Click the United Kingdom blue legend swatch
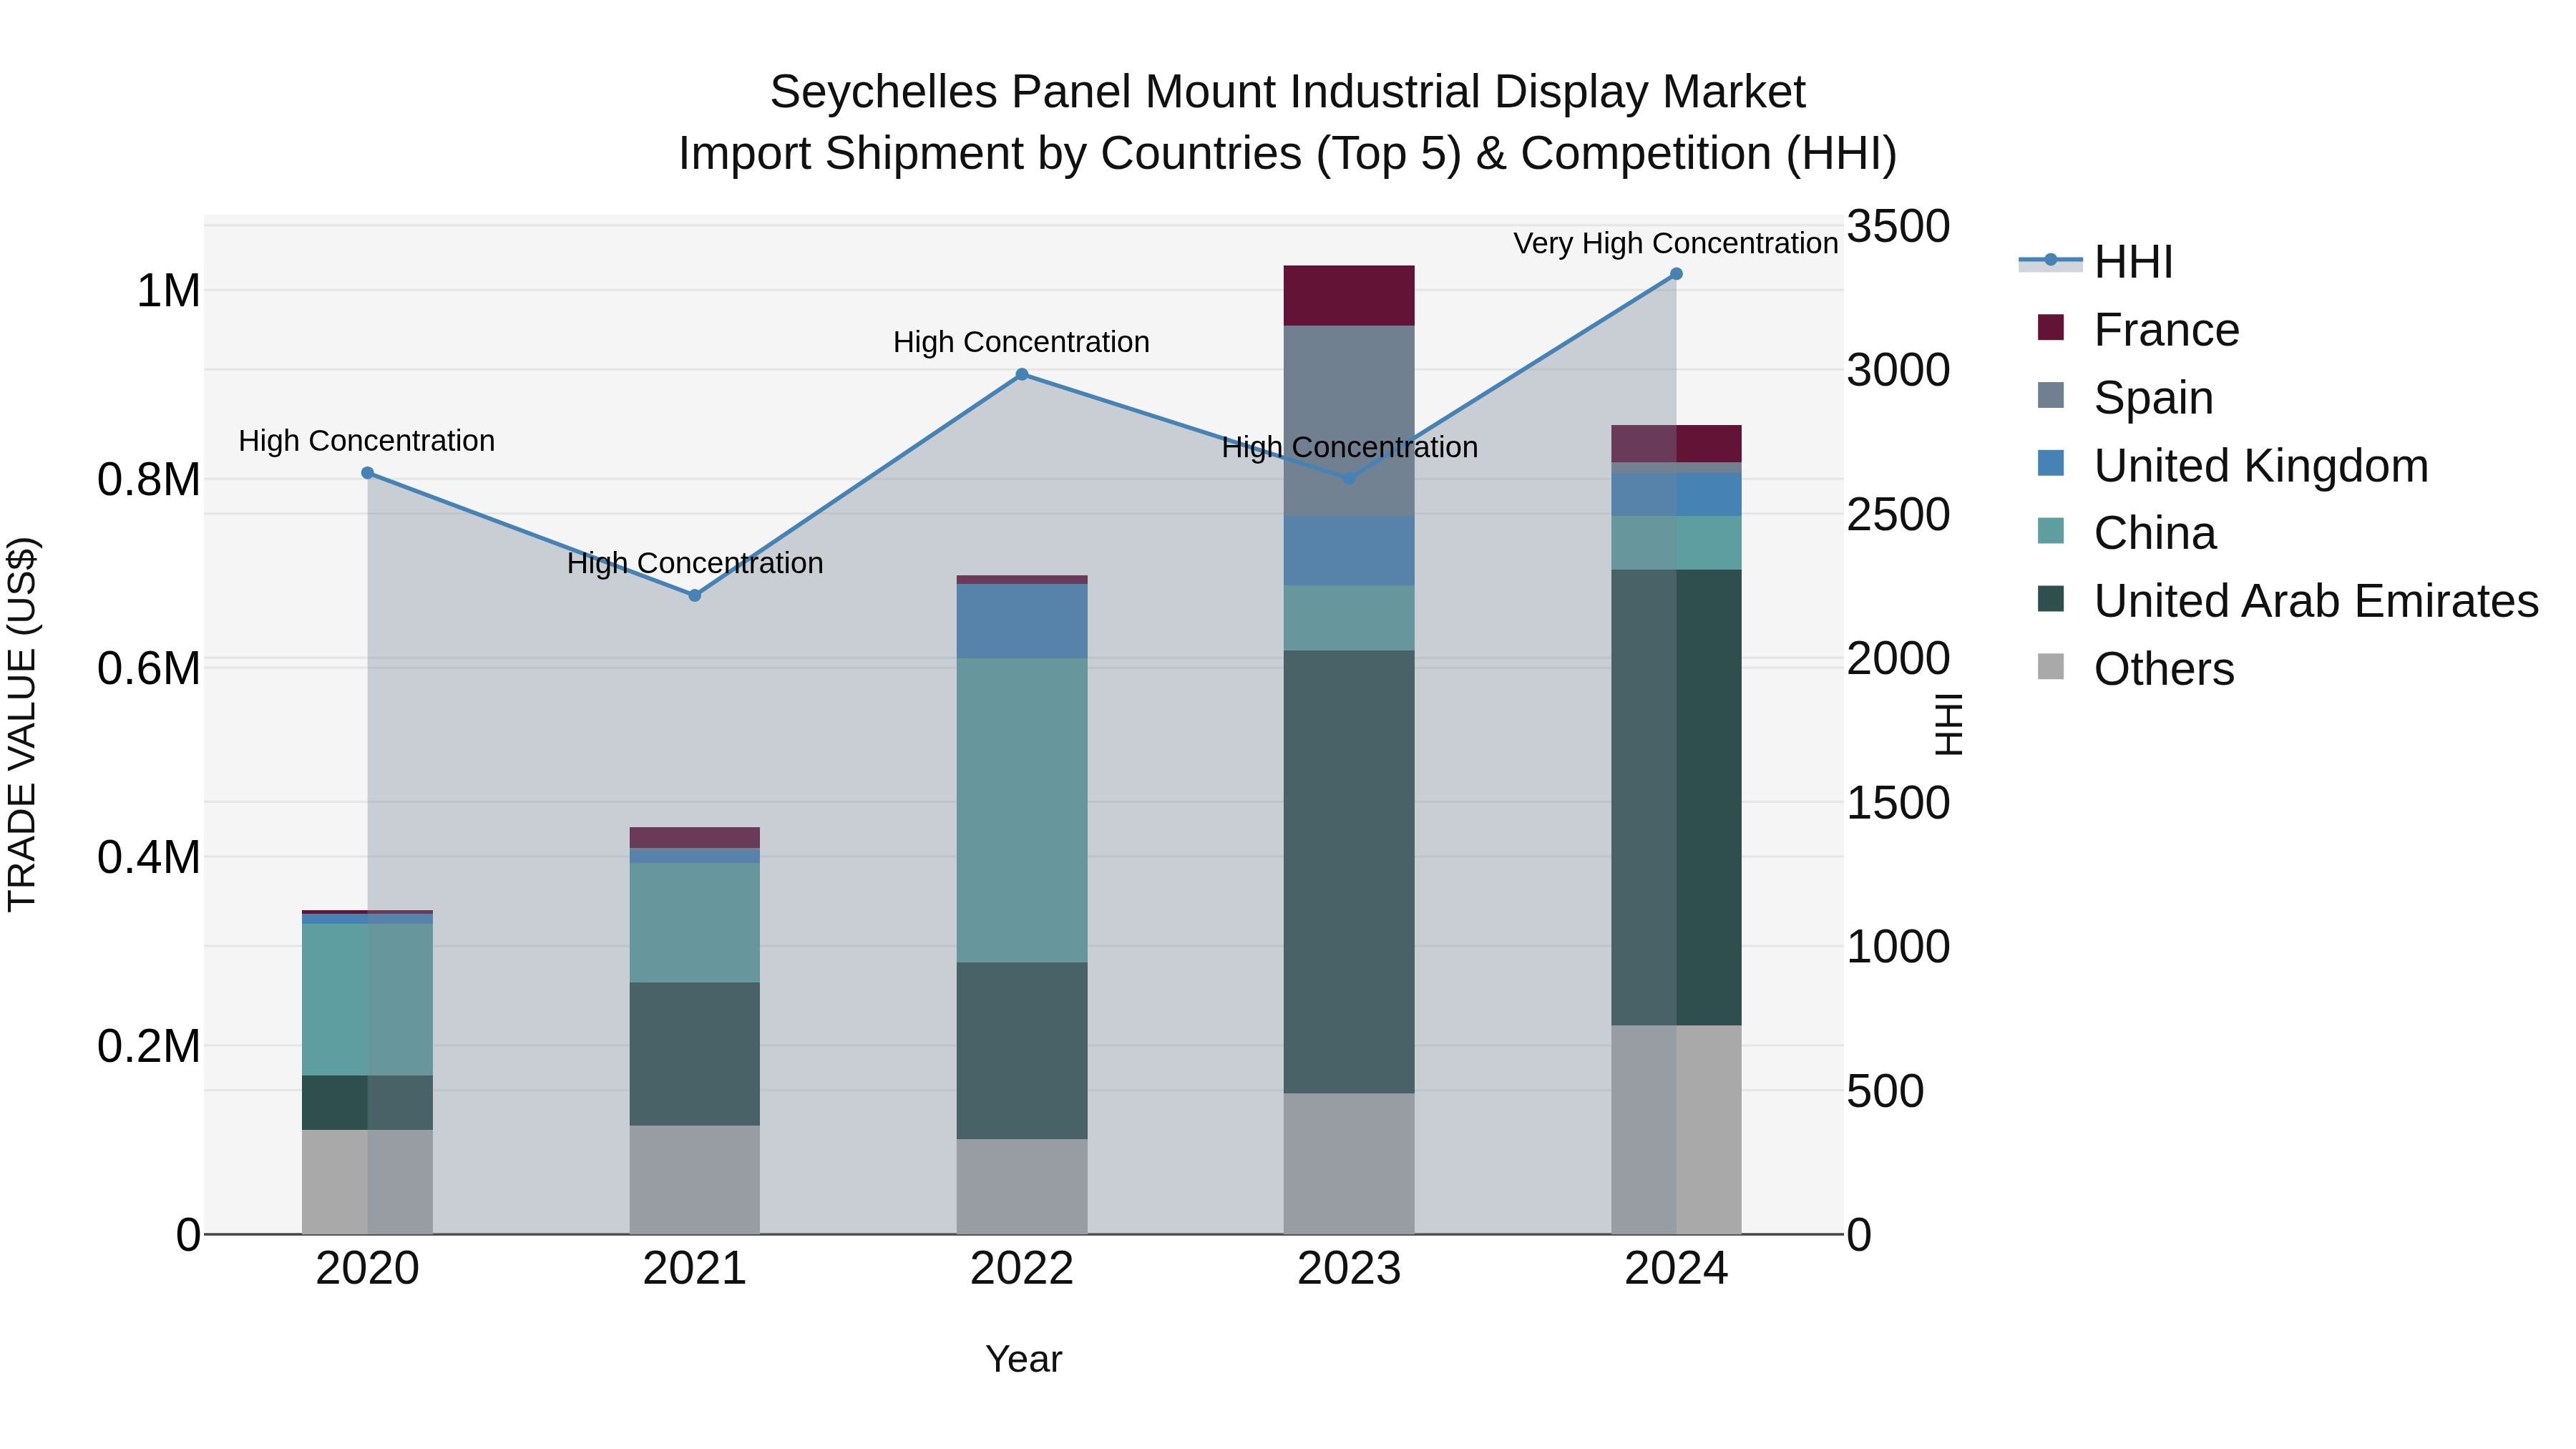This screenshot has width=2576, height=1449. 2050,463
